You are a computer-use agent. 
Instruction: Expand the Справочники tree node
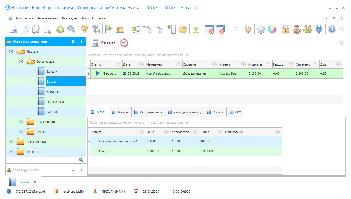pos(11,142)
